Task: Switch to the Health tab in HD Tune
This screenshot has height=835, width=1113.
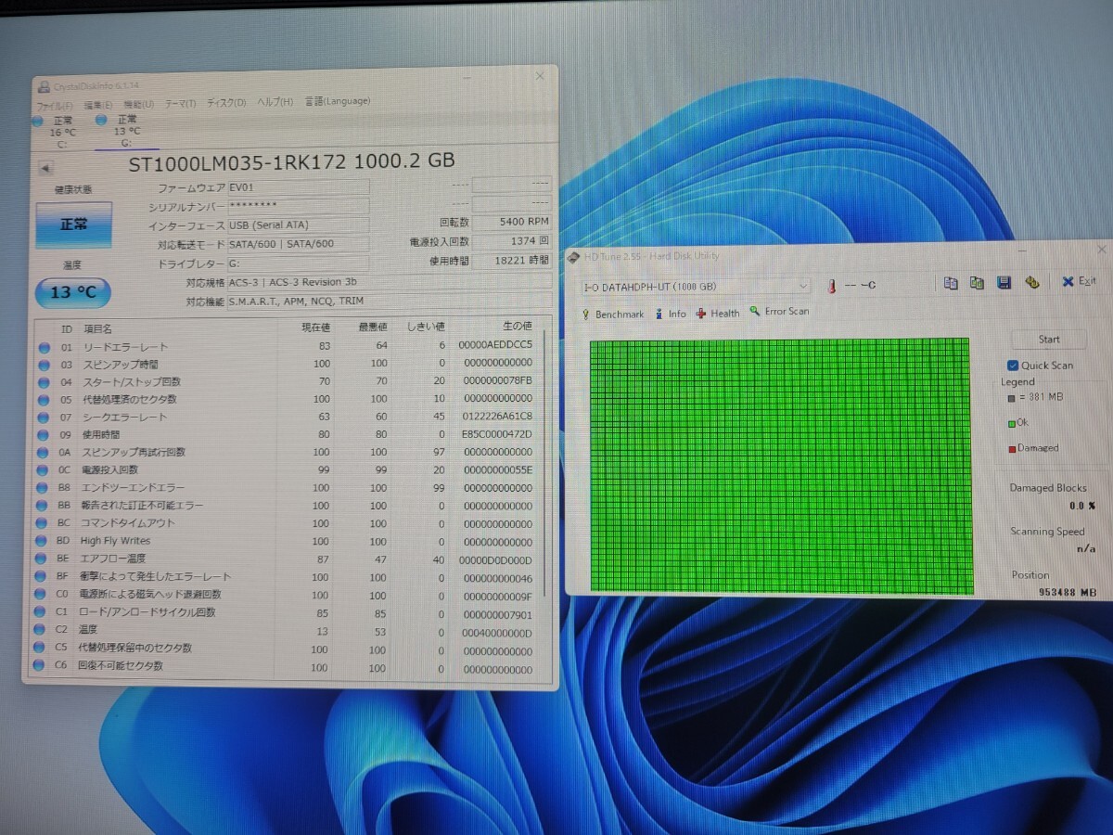Action: [718, 313]
